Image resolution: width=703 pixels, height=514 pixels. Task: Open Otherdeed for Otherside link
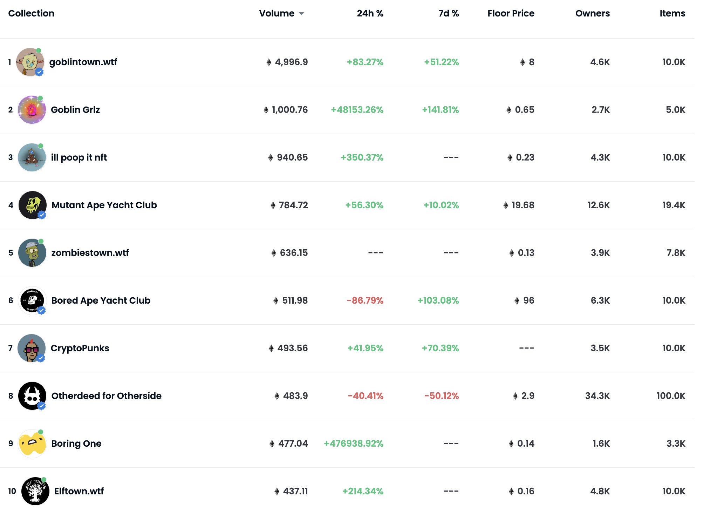107,396
